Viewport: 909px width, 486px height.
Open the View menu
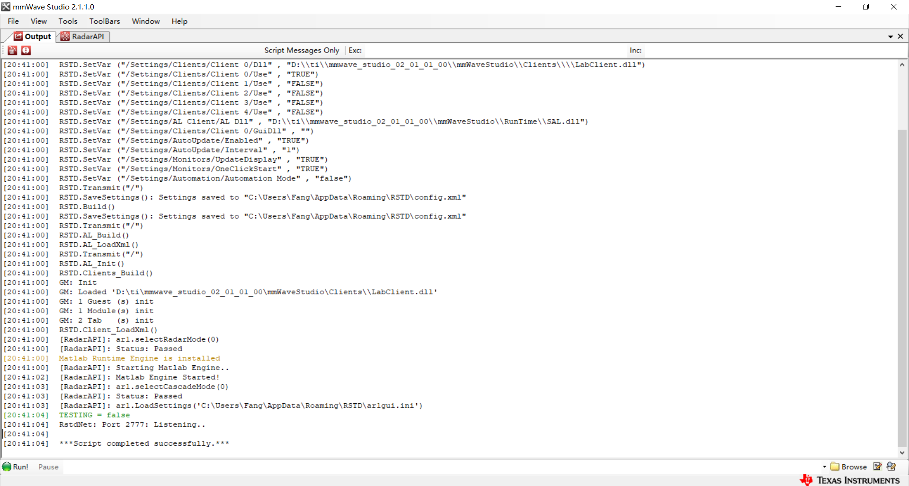pos(39,21)
